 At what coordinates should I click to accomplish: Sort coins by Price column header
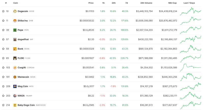(91, 3)
